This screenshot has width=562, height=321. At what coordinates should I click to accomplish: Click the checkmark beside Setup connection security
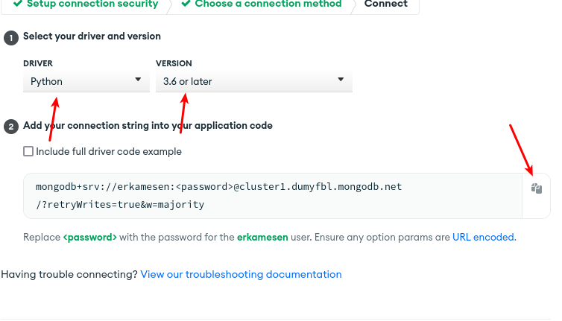(18, 4)
